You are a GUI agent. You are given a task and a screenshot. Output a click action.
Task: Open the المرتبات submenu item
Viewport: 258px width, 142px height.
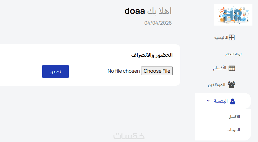(233, 130)
